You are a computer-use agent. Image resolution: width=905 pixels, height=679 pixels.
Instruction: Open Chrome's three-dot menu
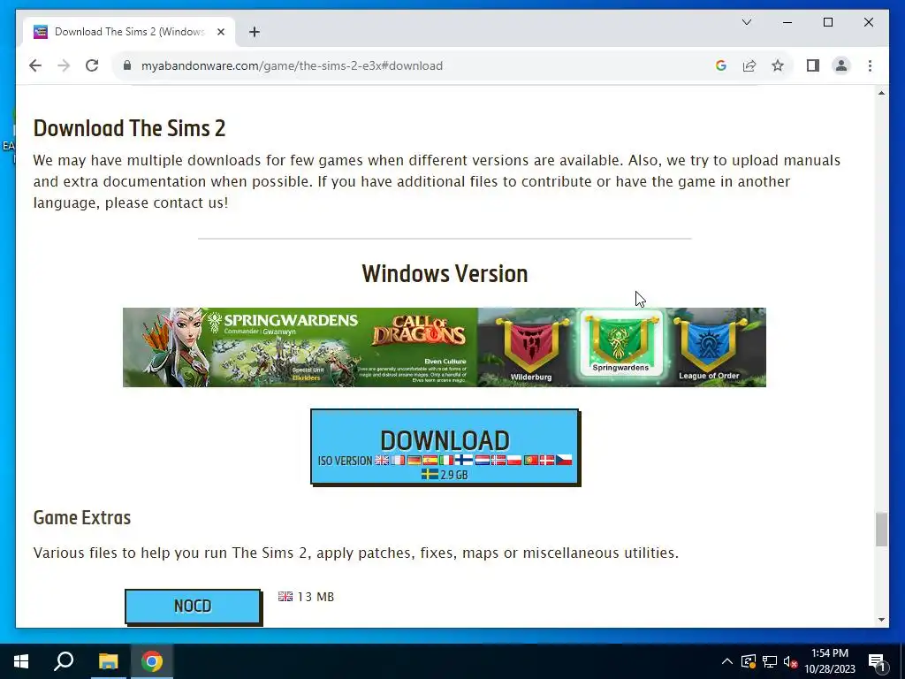click(x=870, y=65)
